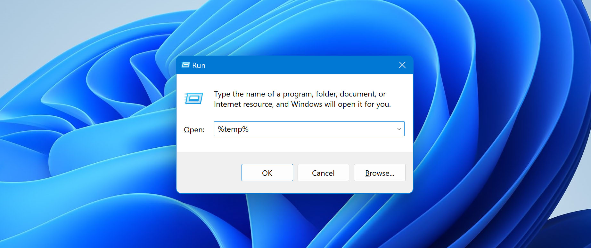
Task: Cancel the Run dialog
Action: pyautogui.click(x=323, y=173)
